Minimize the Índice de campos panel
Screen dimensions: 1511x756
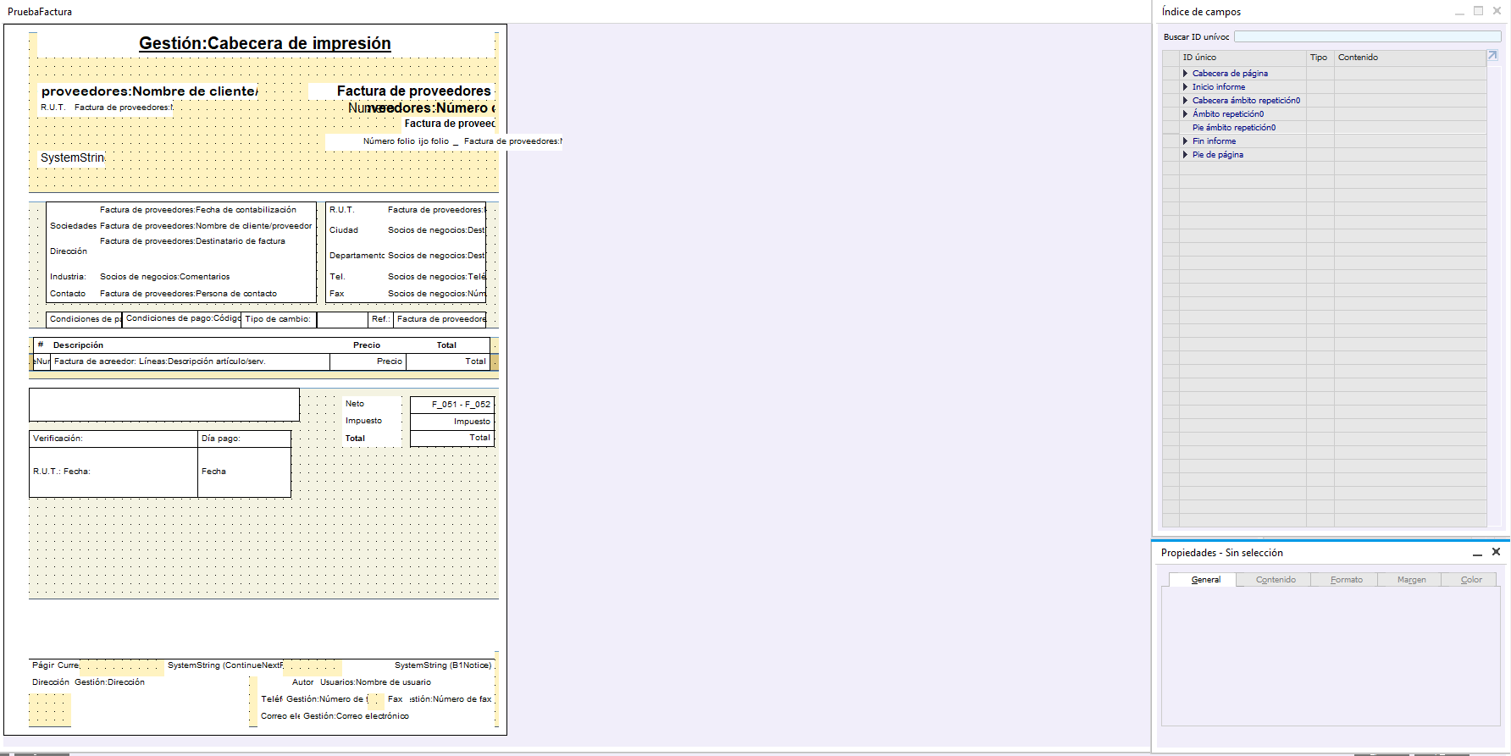click(x=1459, y=12)
